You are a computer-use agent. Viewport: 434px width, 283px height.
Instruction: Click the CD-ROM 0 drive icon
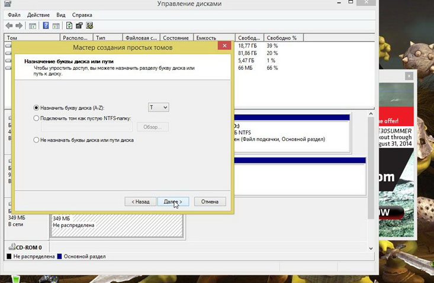pyautogui.click(x=12, y=246)
